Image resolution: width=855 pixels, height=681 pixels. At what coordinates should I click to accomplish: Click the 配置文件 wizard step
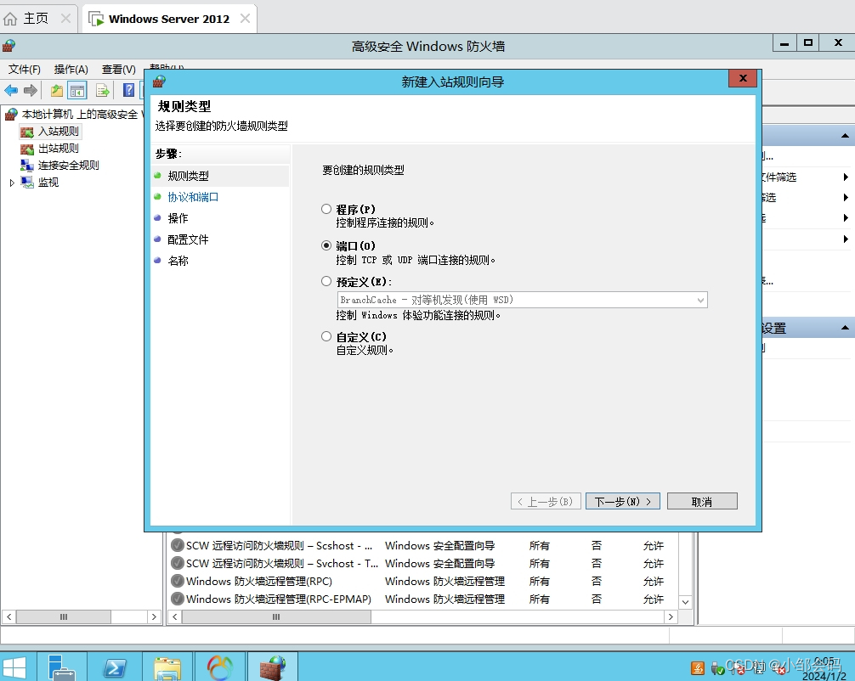point(188,239)
